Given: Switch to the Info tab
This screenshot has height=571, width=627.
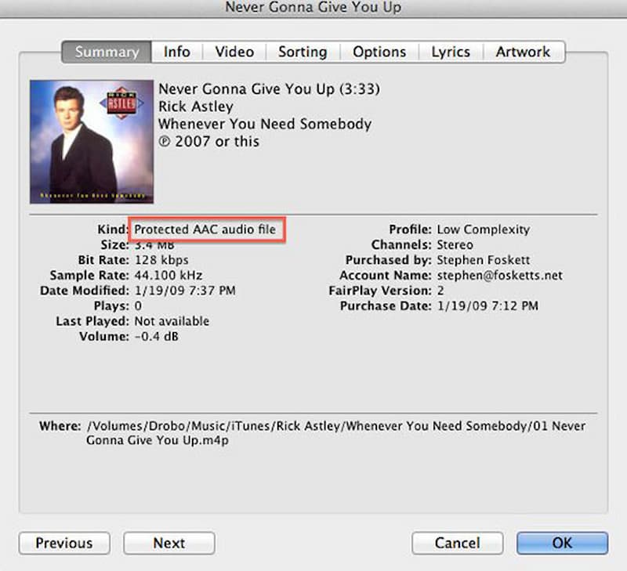Looking at the screenshot, I should 176,52.
